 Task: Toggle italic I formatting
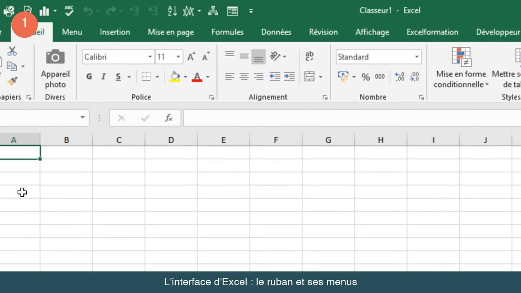point(103,77)
